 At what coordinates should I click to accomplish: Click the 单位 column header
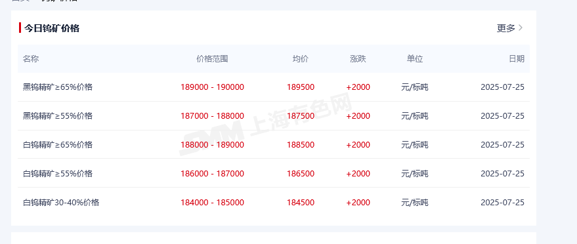[415, 59]
